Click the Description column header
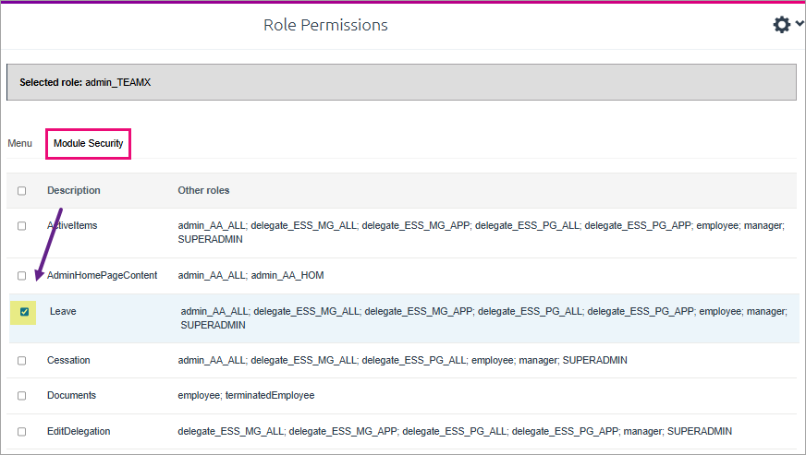This screenshot has width=806, height=455. click(x=74, y=191)
